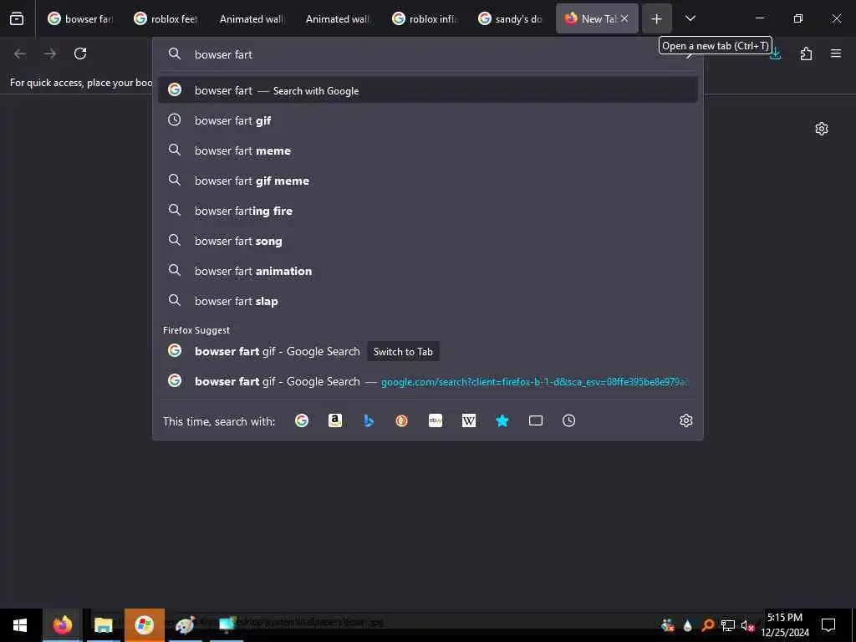Choose the bowser fart slap suggestion
Screen dimensions: 856x642
pos(428,301)
